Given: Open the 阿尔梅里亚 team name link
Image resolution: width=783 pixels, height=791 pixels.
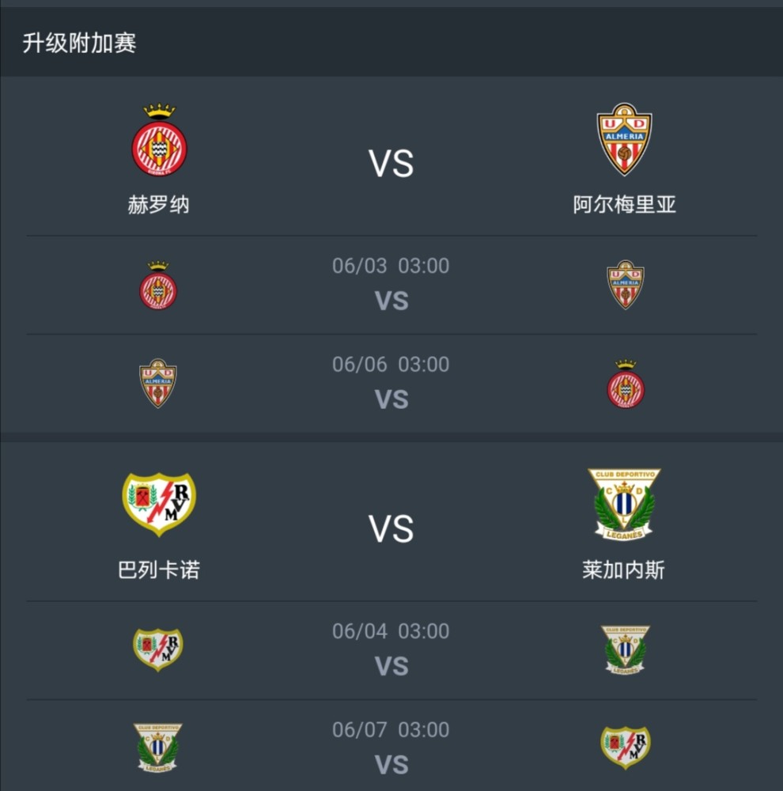Looking at the screenshot, I should [624, 205].
